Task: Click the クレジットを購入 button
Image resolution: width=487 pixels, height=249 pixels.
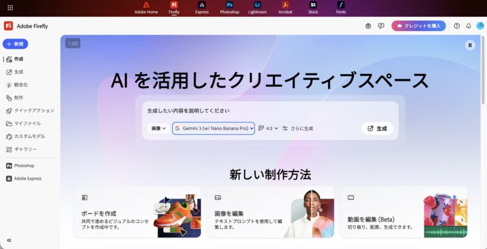Action: tap(418, 26)
